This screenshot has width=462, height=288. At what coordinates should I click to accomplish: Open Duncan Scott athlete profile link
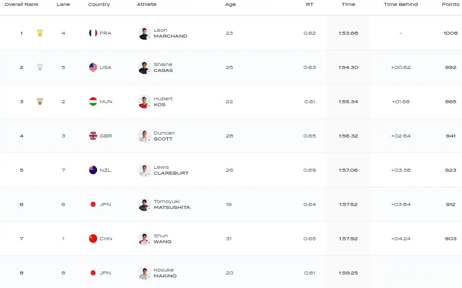164,136
